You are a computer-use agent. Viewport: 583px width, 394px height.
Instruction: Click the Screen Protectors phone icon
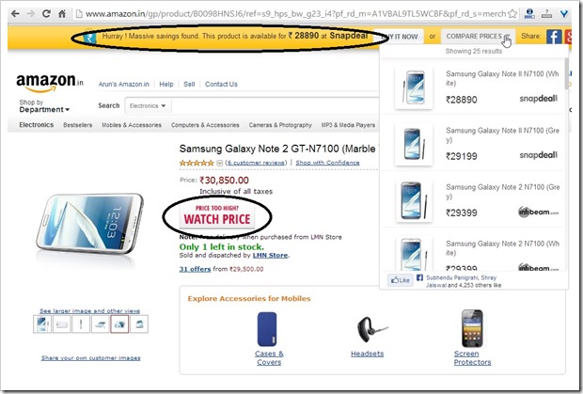pos(472,328)
